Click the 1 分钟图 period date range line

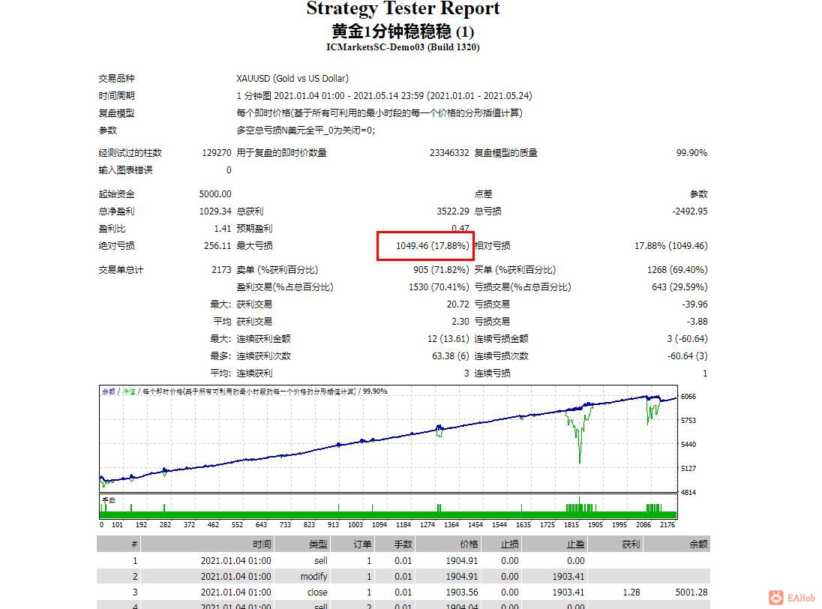tap(384, 96)
